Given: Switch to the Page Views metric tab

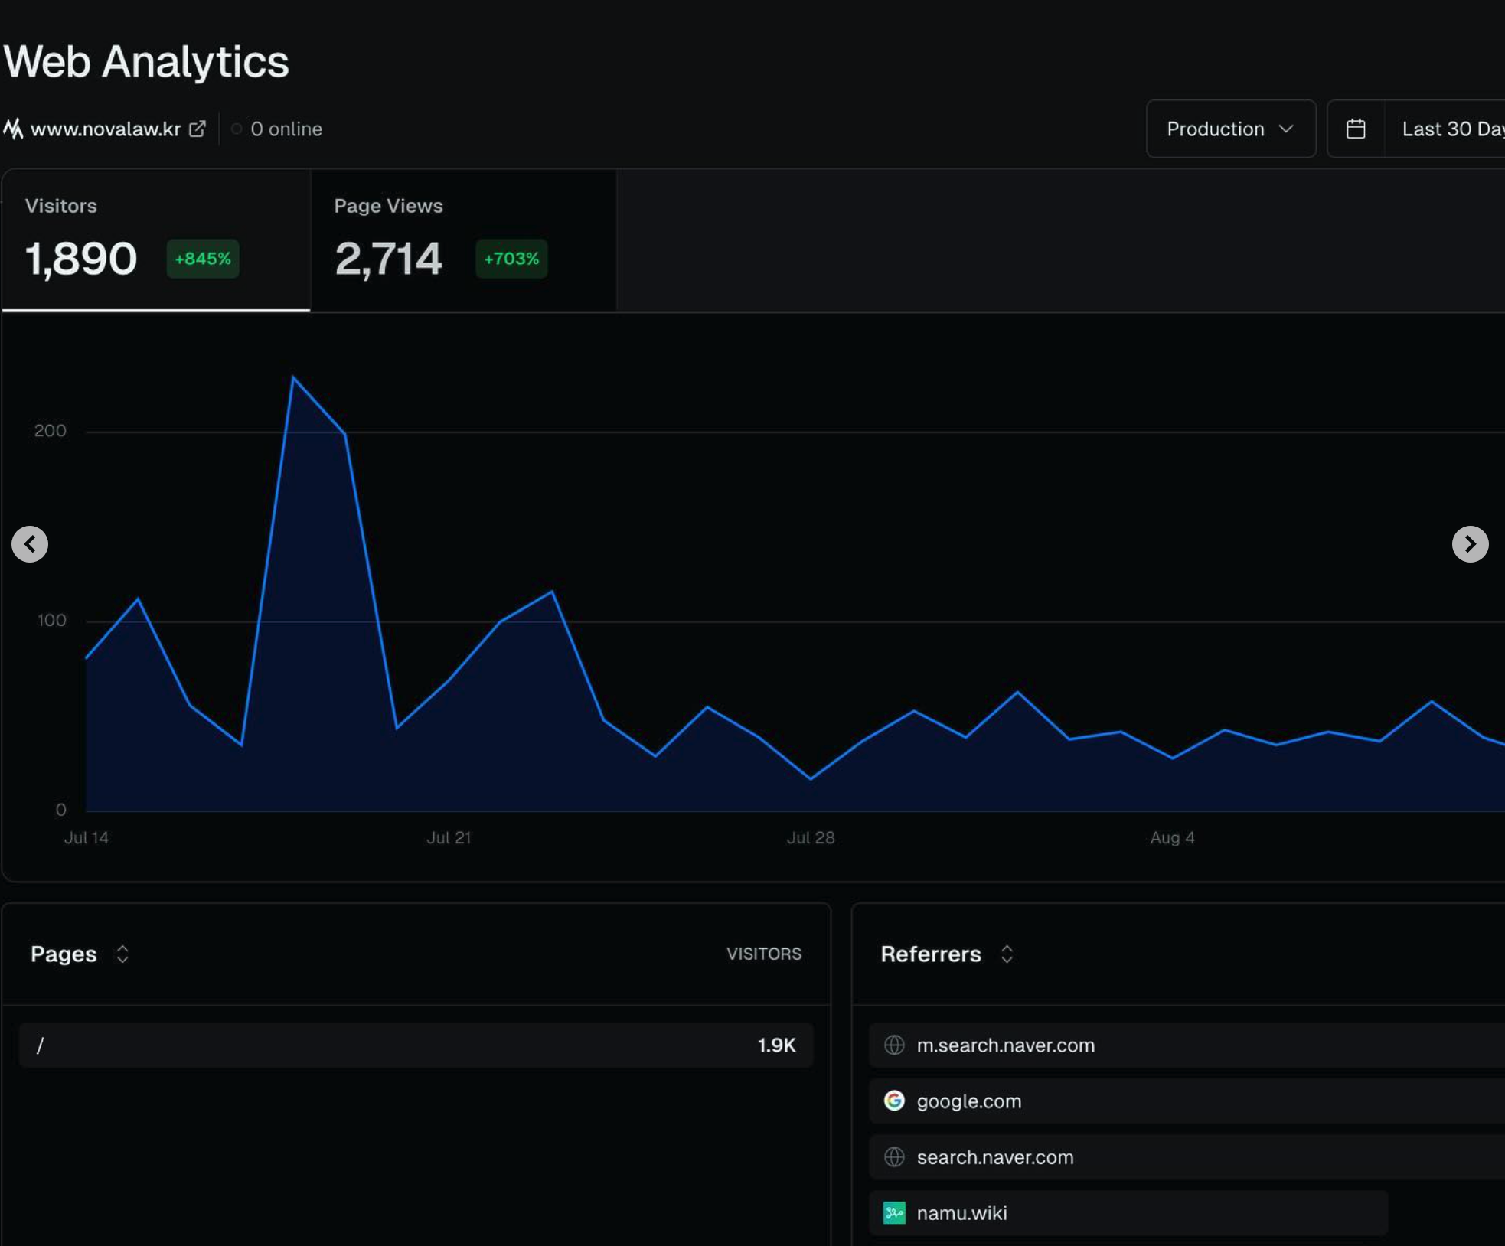Looking at the screenshot, I should 463,240.
